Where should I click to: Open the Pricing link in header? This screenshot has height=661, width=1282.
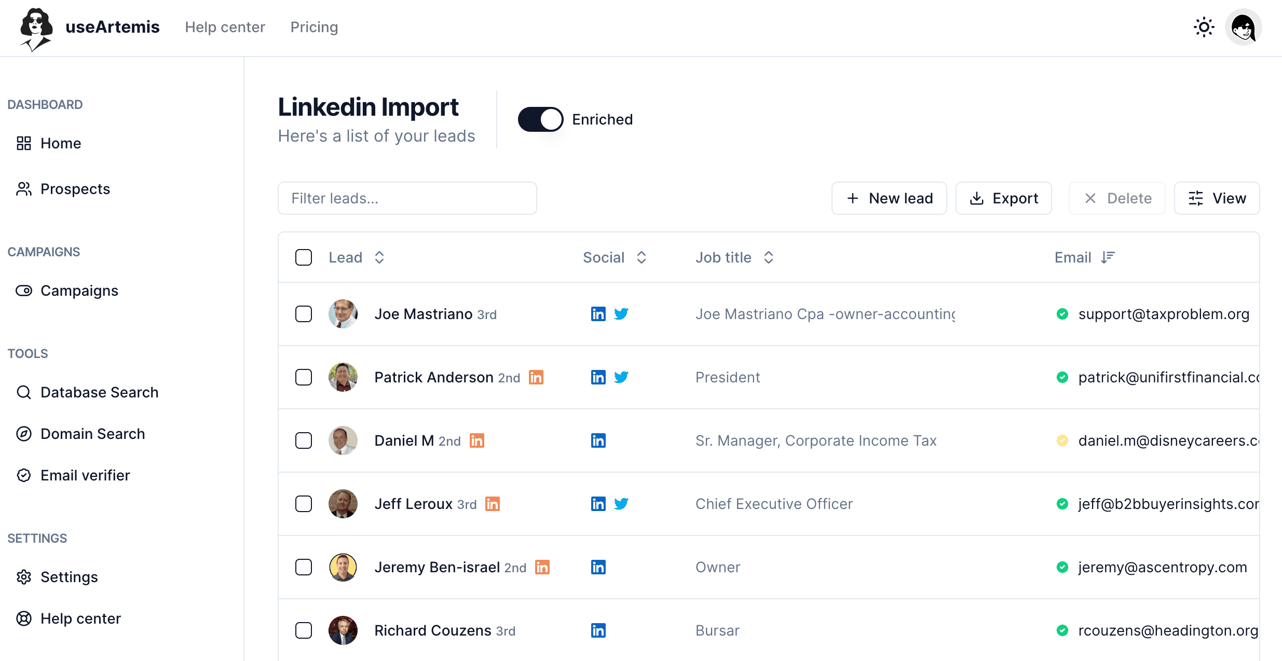point(314,27)
